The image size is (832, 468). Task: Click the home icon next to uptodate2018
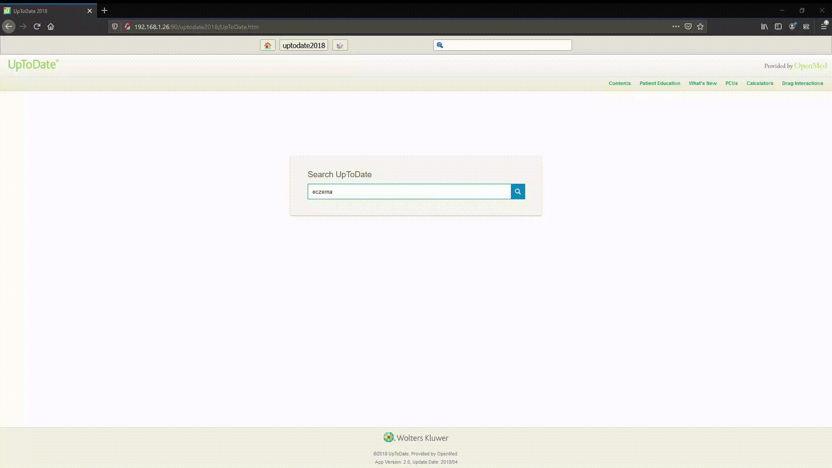[267, 45]
